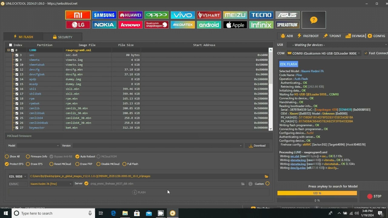Open the Mail app from the taskbar
Image resolution: width=388 pixels, height=218 pixels.
click(x=149, y=213)
